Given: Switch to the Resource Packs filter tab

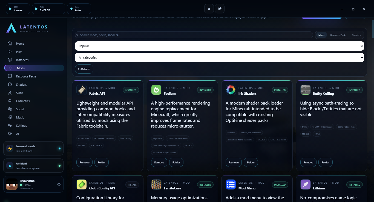Looking at the screenshot, I should point(338,35).
